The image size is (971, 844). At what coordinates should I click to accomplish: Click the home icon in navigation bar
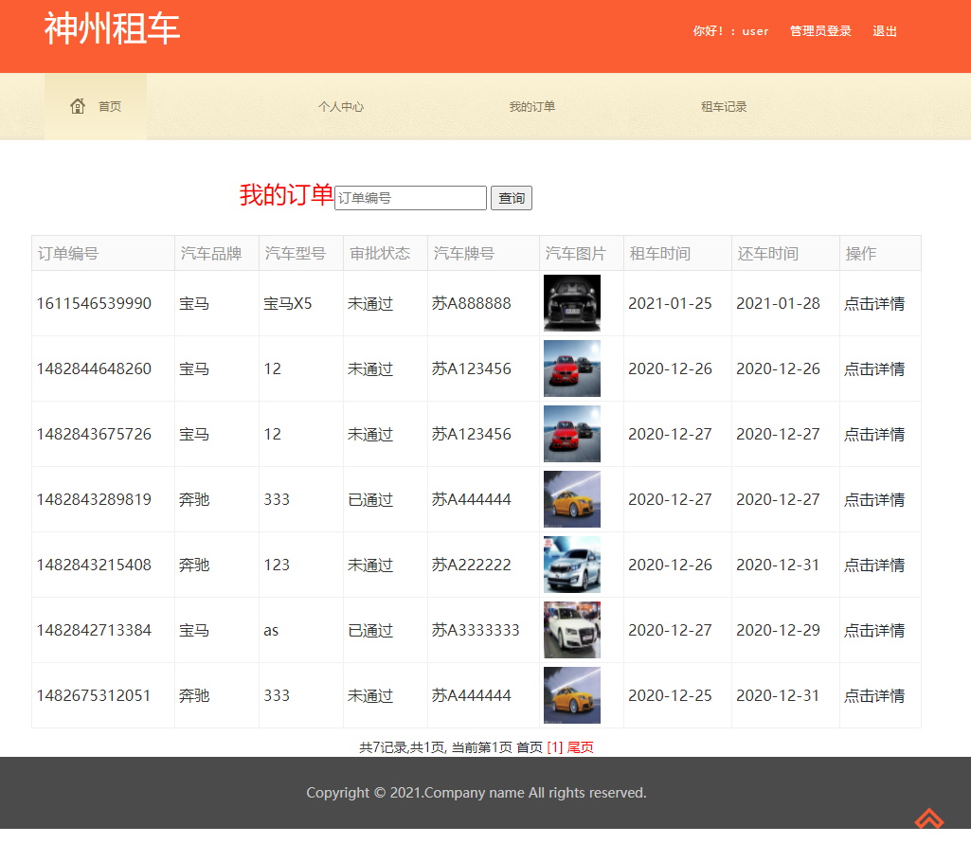click(x=79, y=106)
